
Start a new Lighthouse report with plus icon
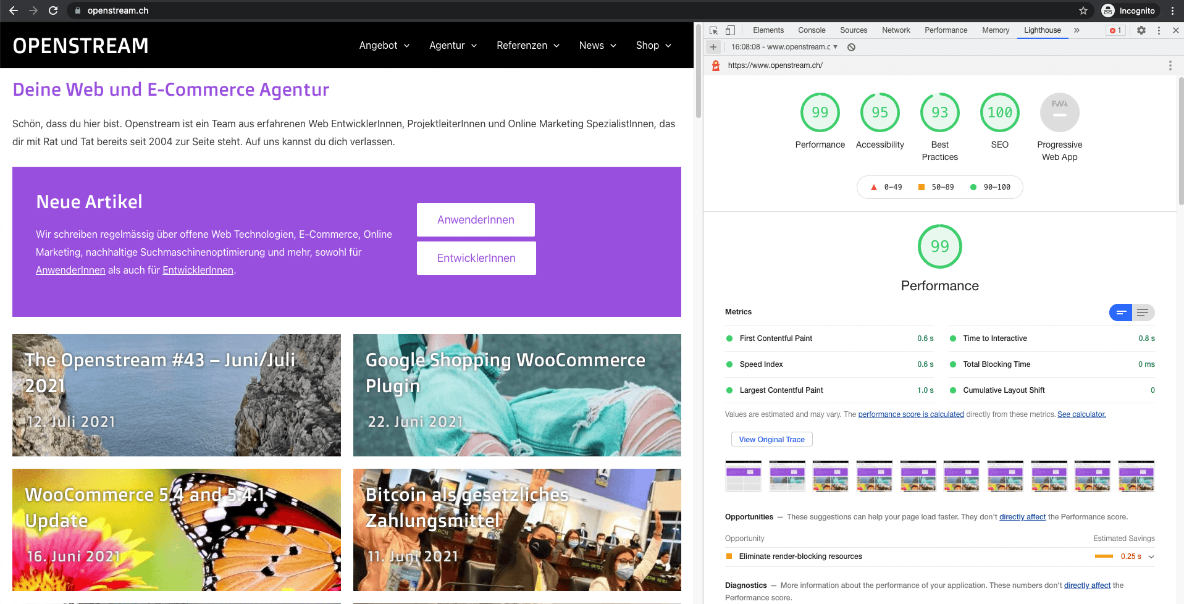[713, 47]
